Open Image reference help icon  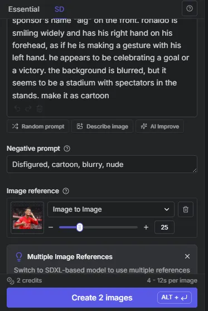tap(66, 191)
